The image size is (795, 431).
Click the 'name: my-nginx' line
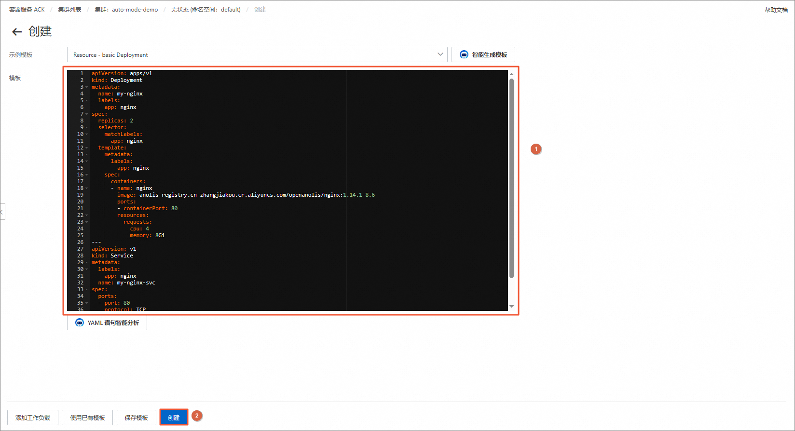tap(121, 94)
